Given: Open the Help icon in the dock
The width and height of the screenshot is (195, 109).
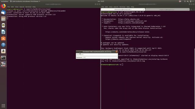Looking at the screenshot, I should coord(3,45).
